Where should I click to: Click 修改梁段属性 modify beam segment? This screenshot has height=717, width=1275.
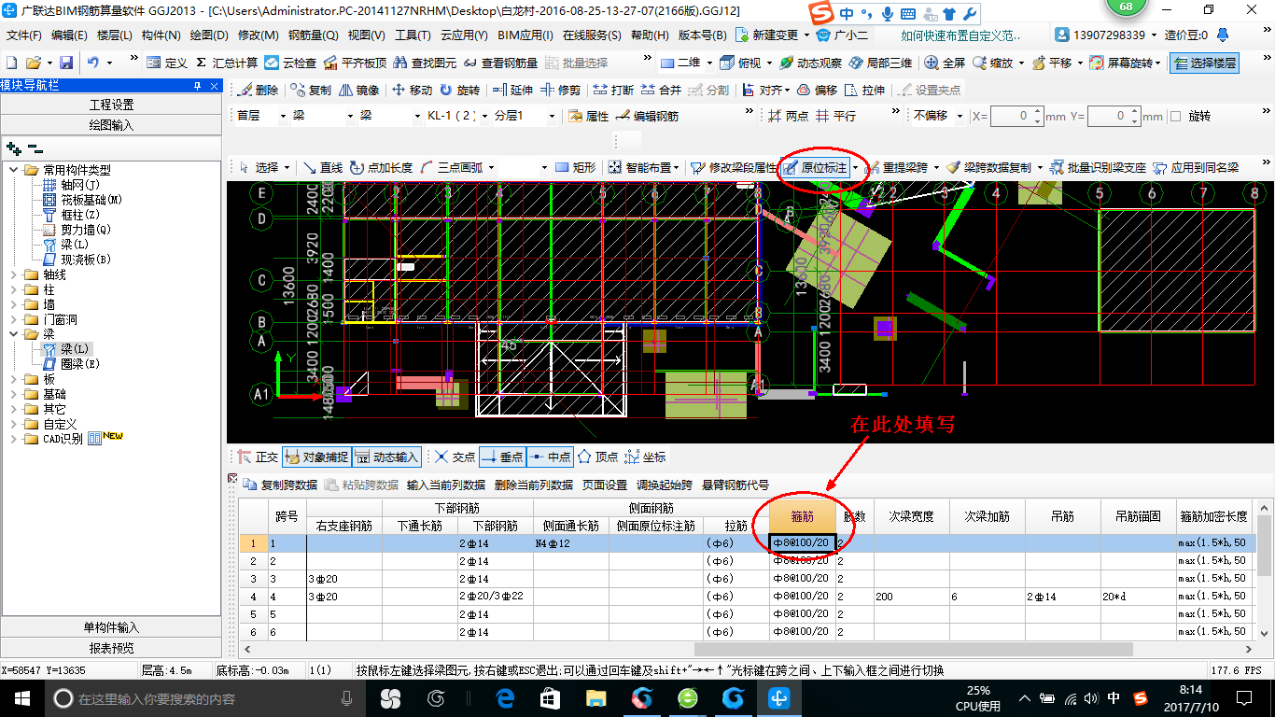735,167
